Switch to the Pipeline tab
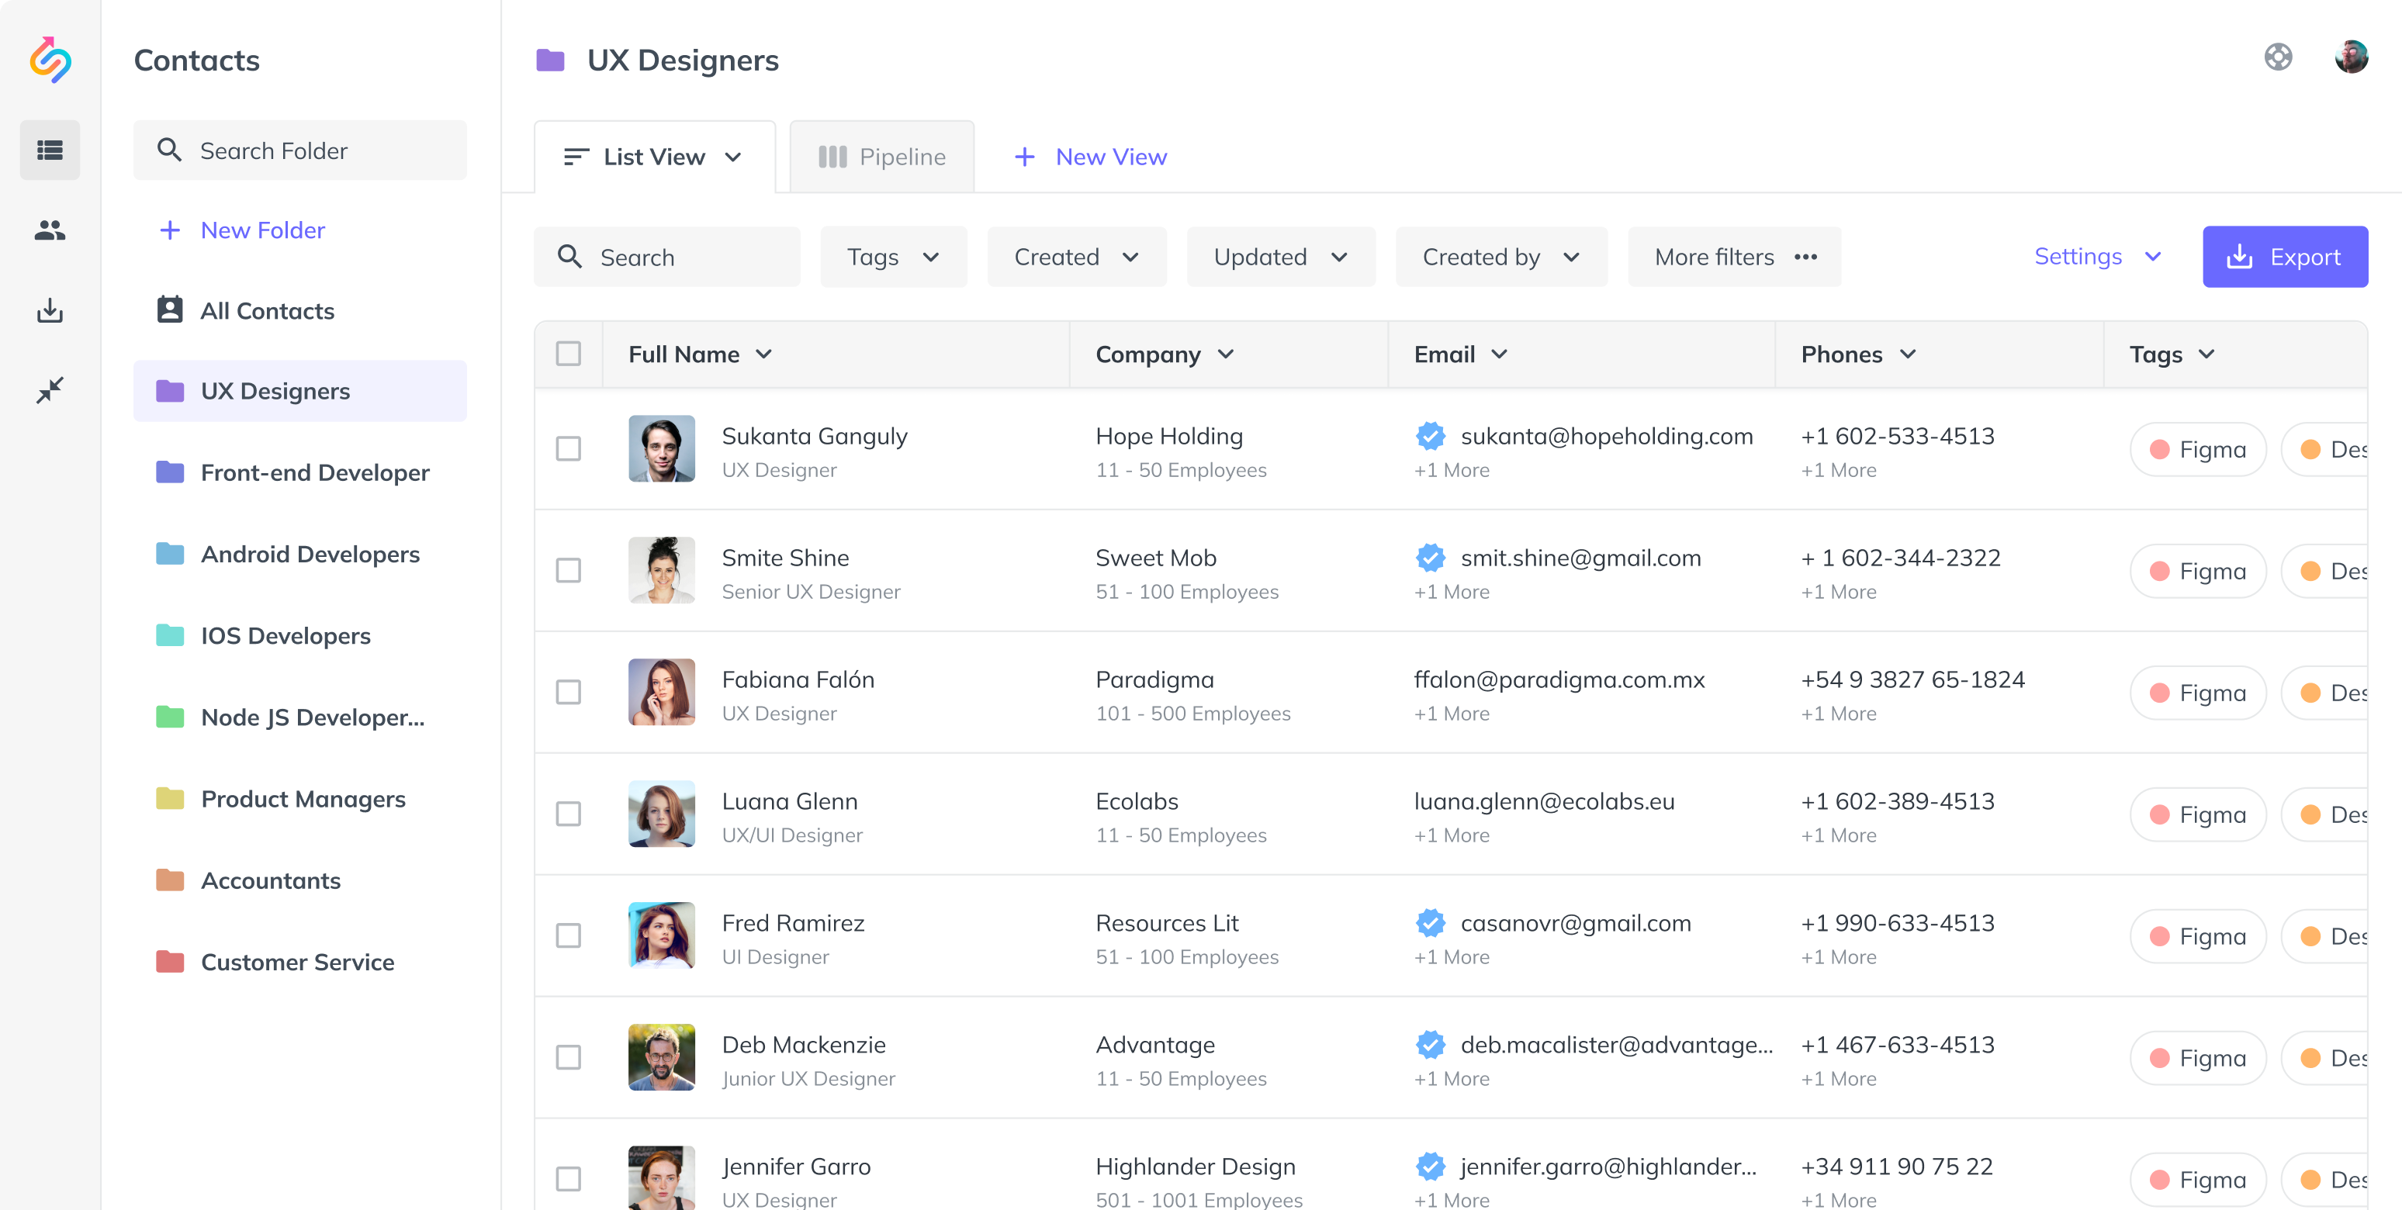The image size is (2402, 1210). 881,157
